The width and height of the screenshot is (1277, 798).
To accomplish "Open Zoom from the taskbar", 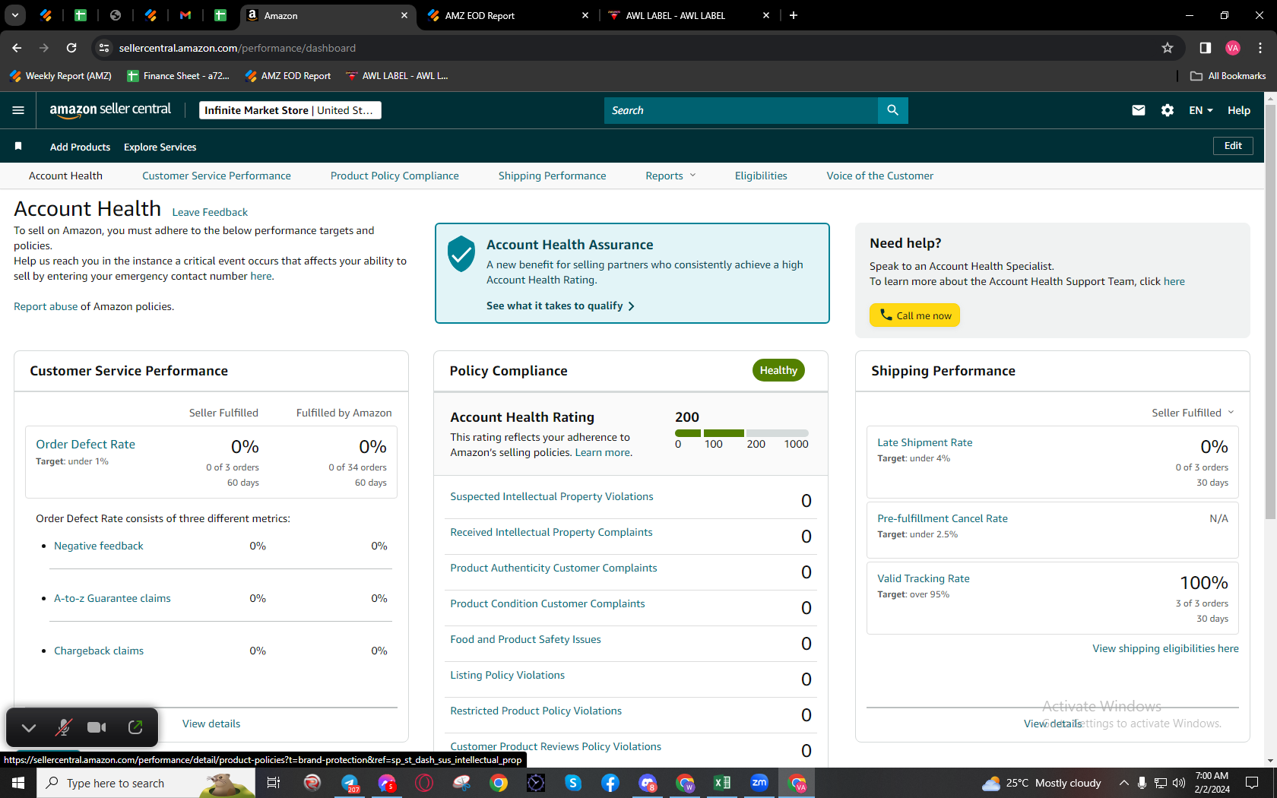I will pyautogui.click(x=759, y=783).
